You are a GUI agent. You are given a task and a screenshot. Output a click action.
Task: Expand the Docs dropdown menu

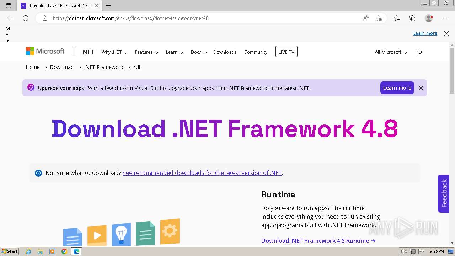198,52
